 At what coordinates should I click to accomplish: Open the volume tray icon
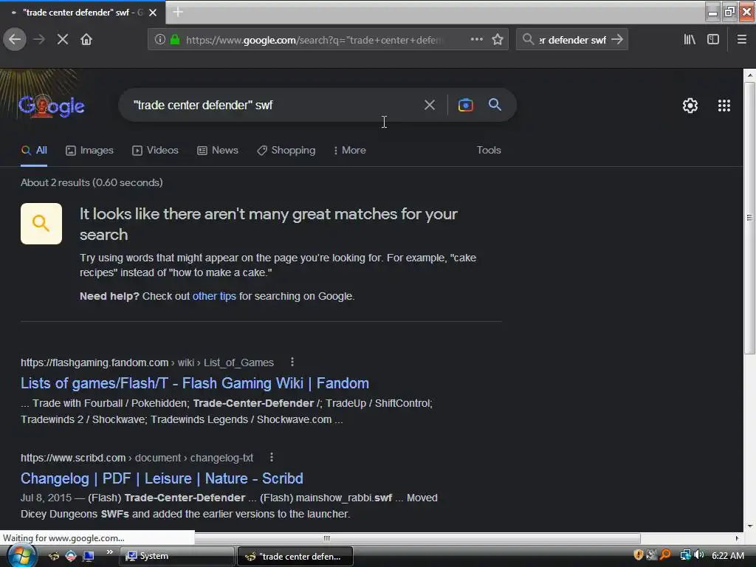tap(698, 555)
